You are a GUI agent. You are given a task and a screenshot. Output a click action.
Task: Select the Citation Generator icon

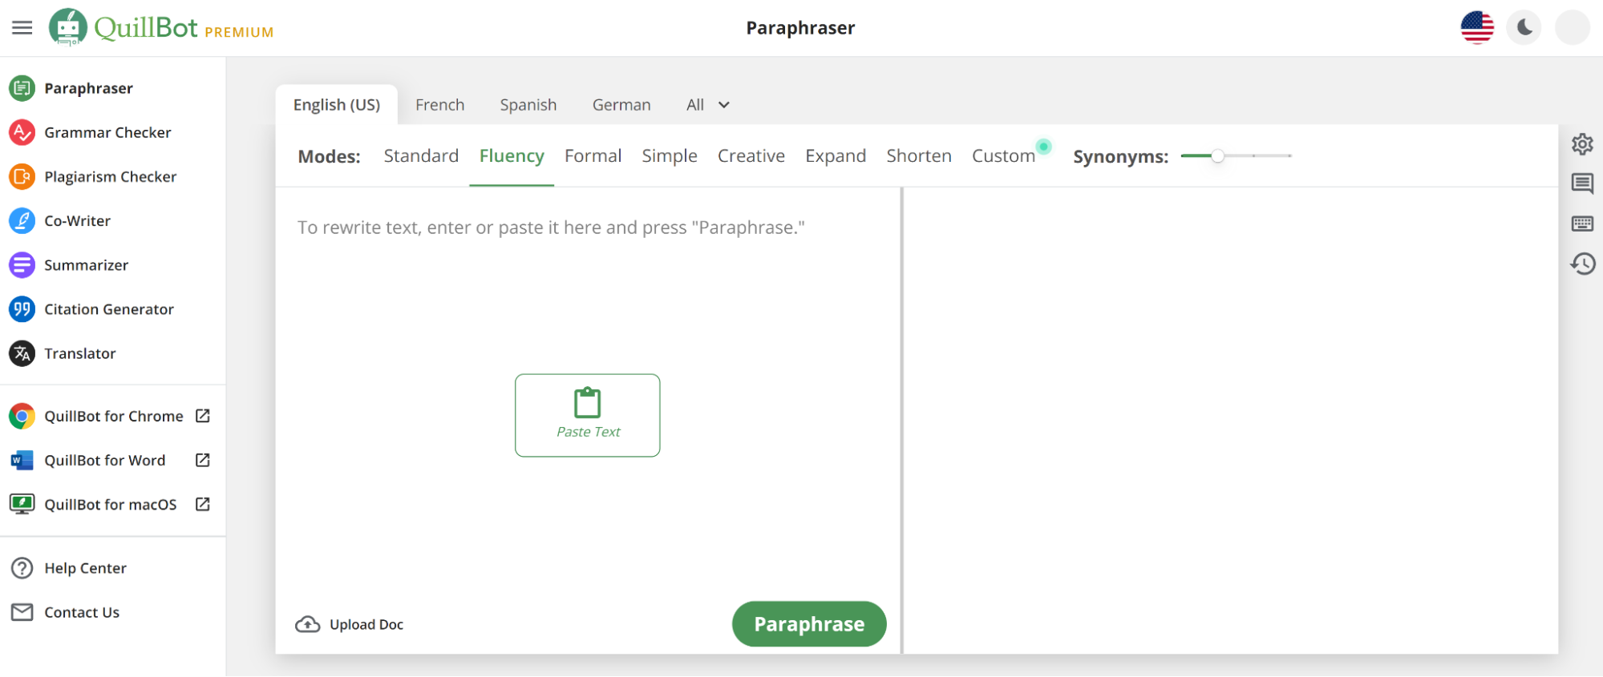coord(22,309)
